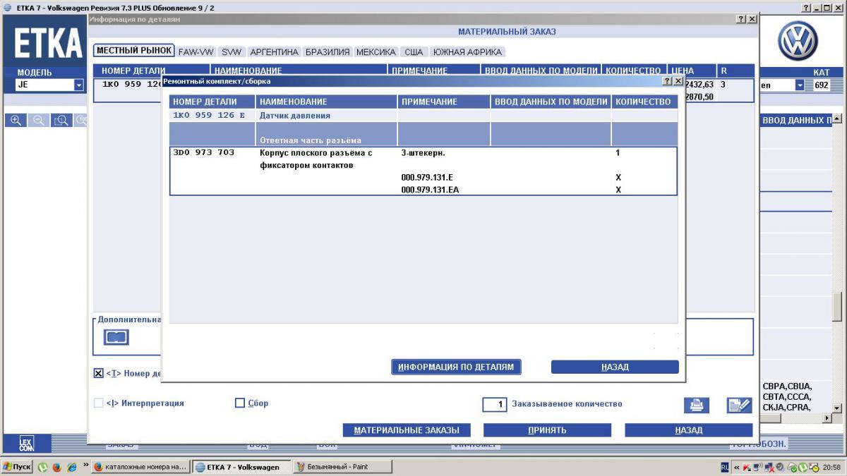The image size is (847, 476).
Task: Open the БРАЗИЛИЯ tab
Action: 328,52
